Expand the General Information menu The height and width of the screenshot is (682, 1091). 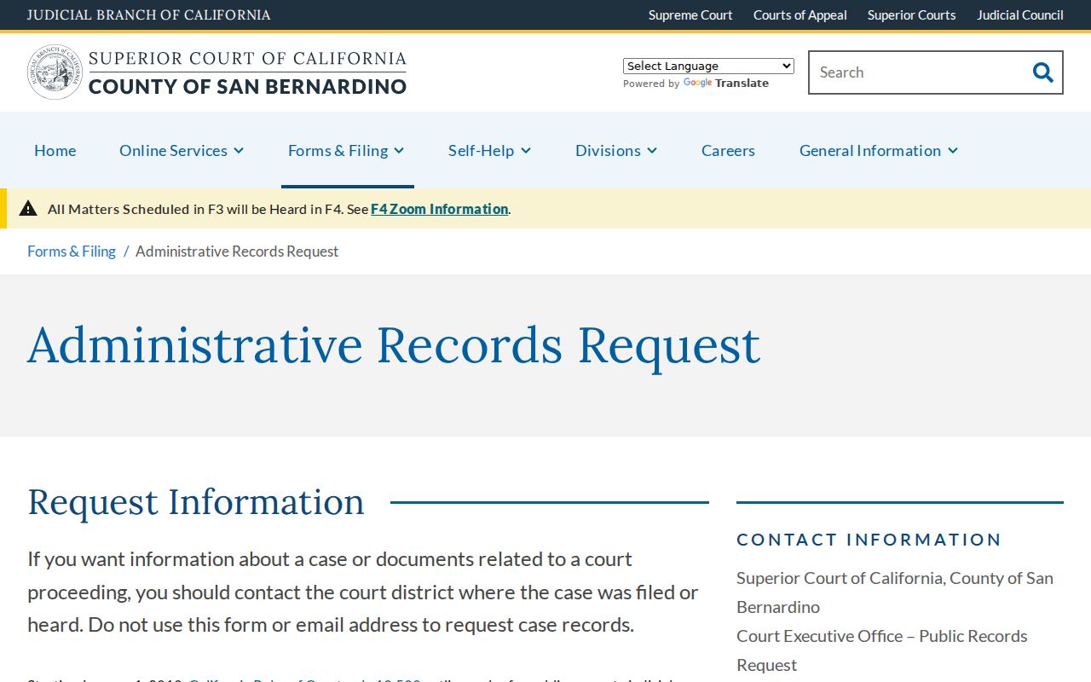[879, 150]
